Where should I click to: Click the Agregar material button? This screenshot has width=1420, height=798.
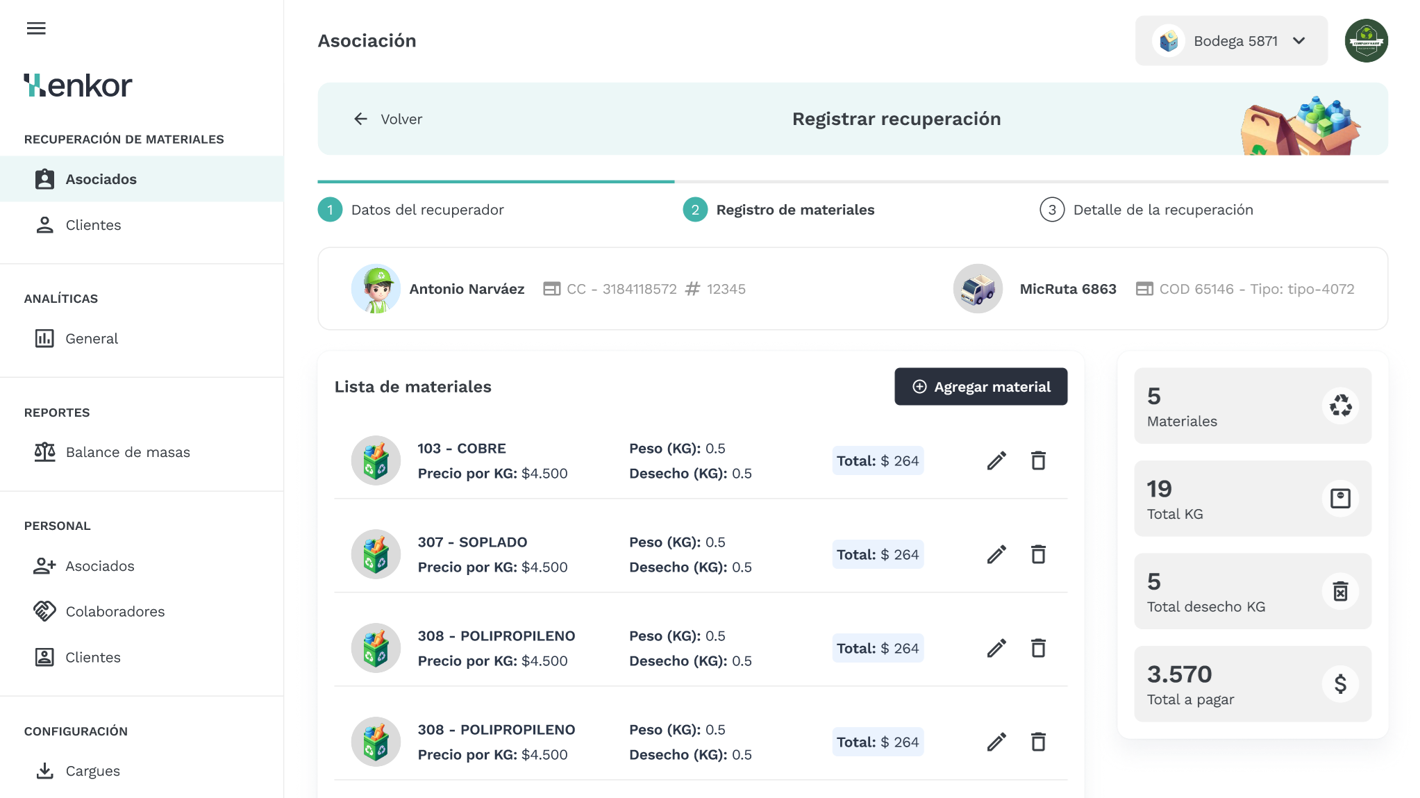pyautogui.click(x=980, y=386)
